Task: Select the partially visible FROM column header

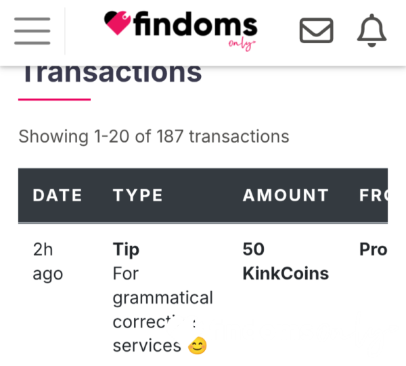Action: click(x=374, y=195)
